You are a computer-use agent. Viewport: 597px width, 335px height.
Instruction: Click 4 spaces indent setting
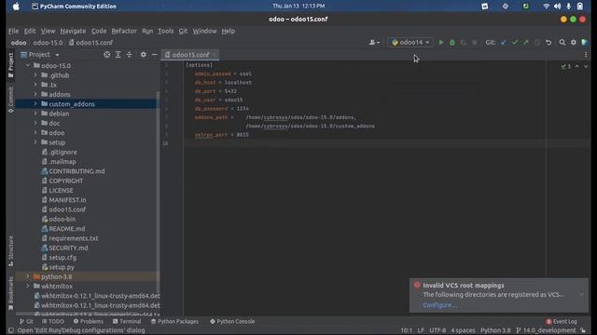pos(463,330)
